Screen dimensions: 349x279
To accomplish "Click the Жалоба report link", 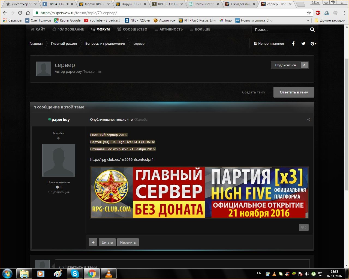I will 141,120.
